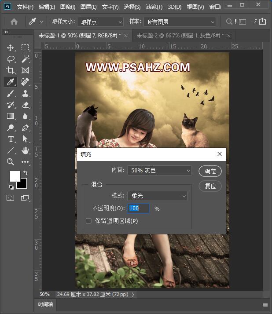Screen dimensions: 272x314
Task: Open the Image menu
Action: [x=68, y=7]
